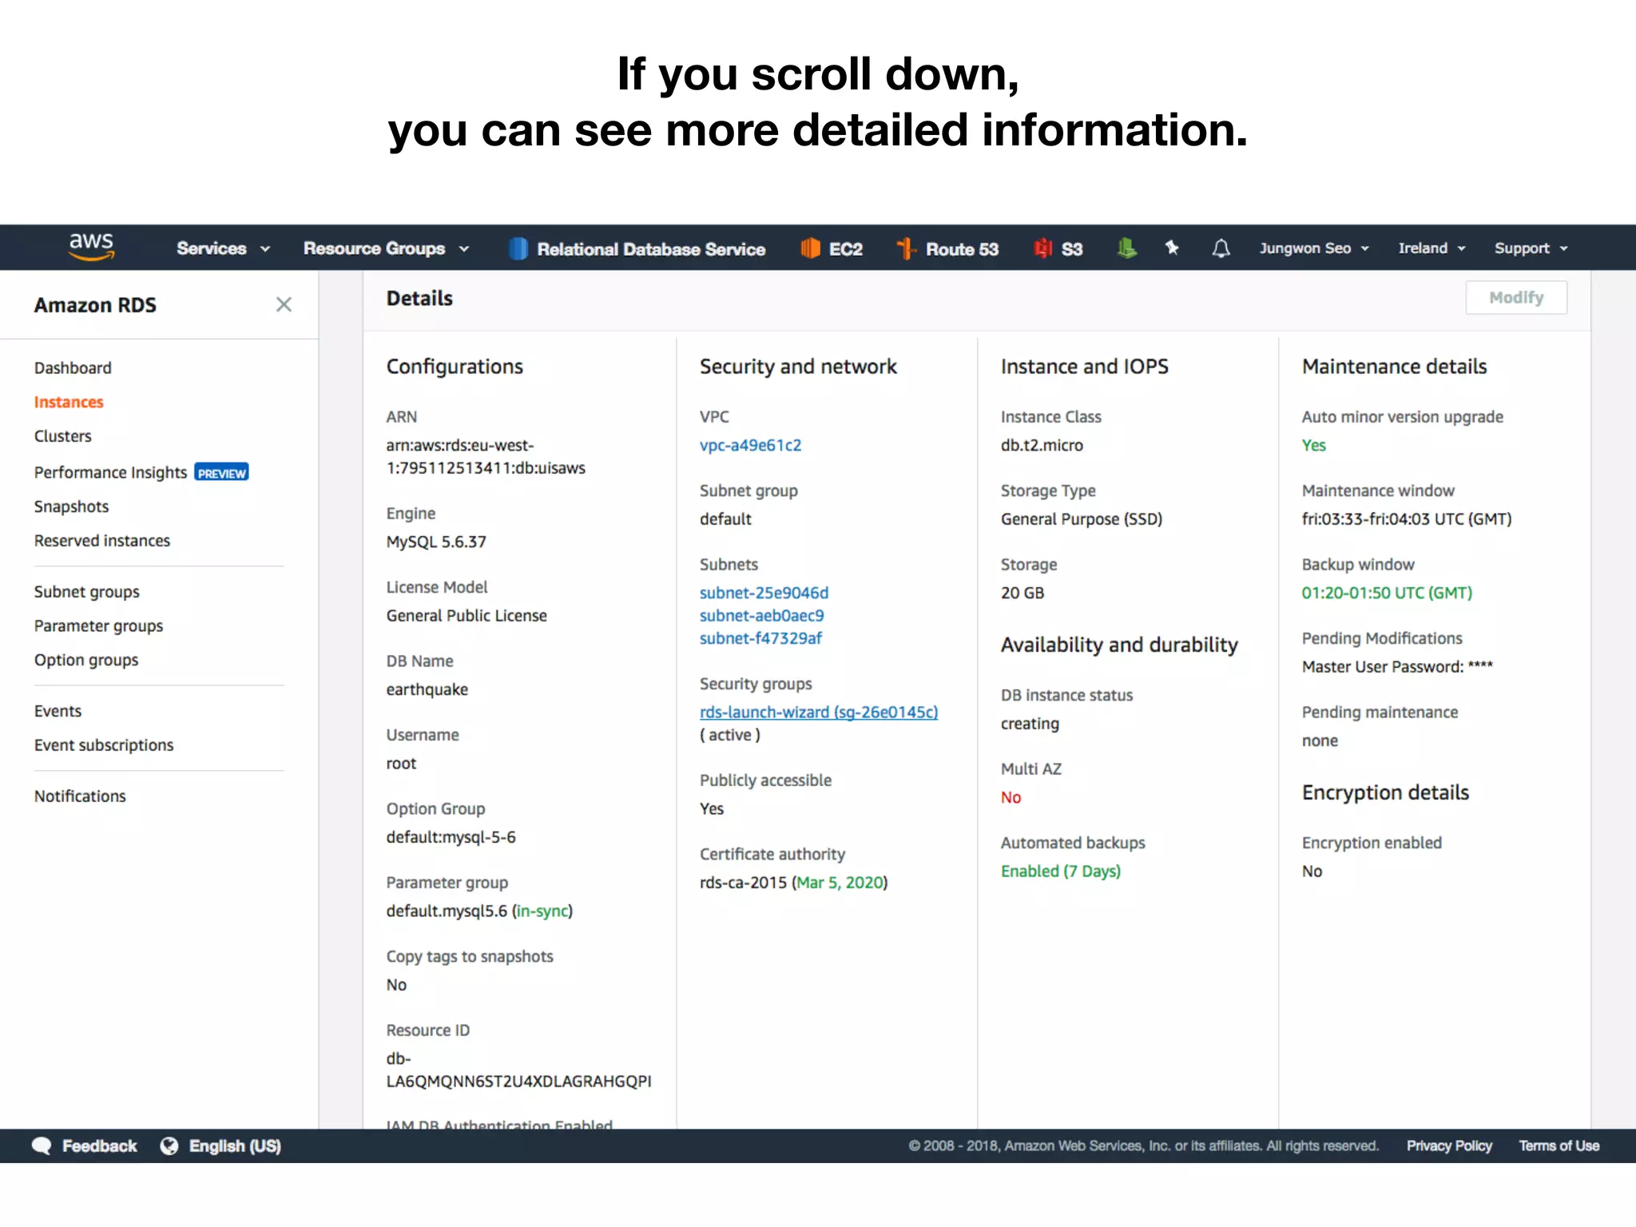The height and width of the screenshot is (1227, 1636).
Task: Close the Amazon RDS sidebar panel
Action: pyautogui.click(x=284, y=304)
